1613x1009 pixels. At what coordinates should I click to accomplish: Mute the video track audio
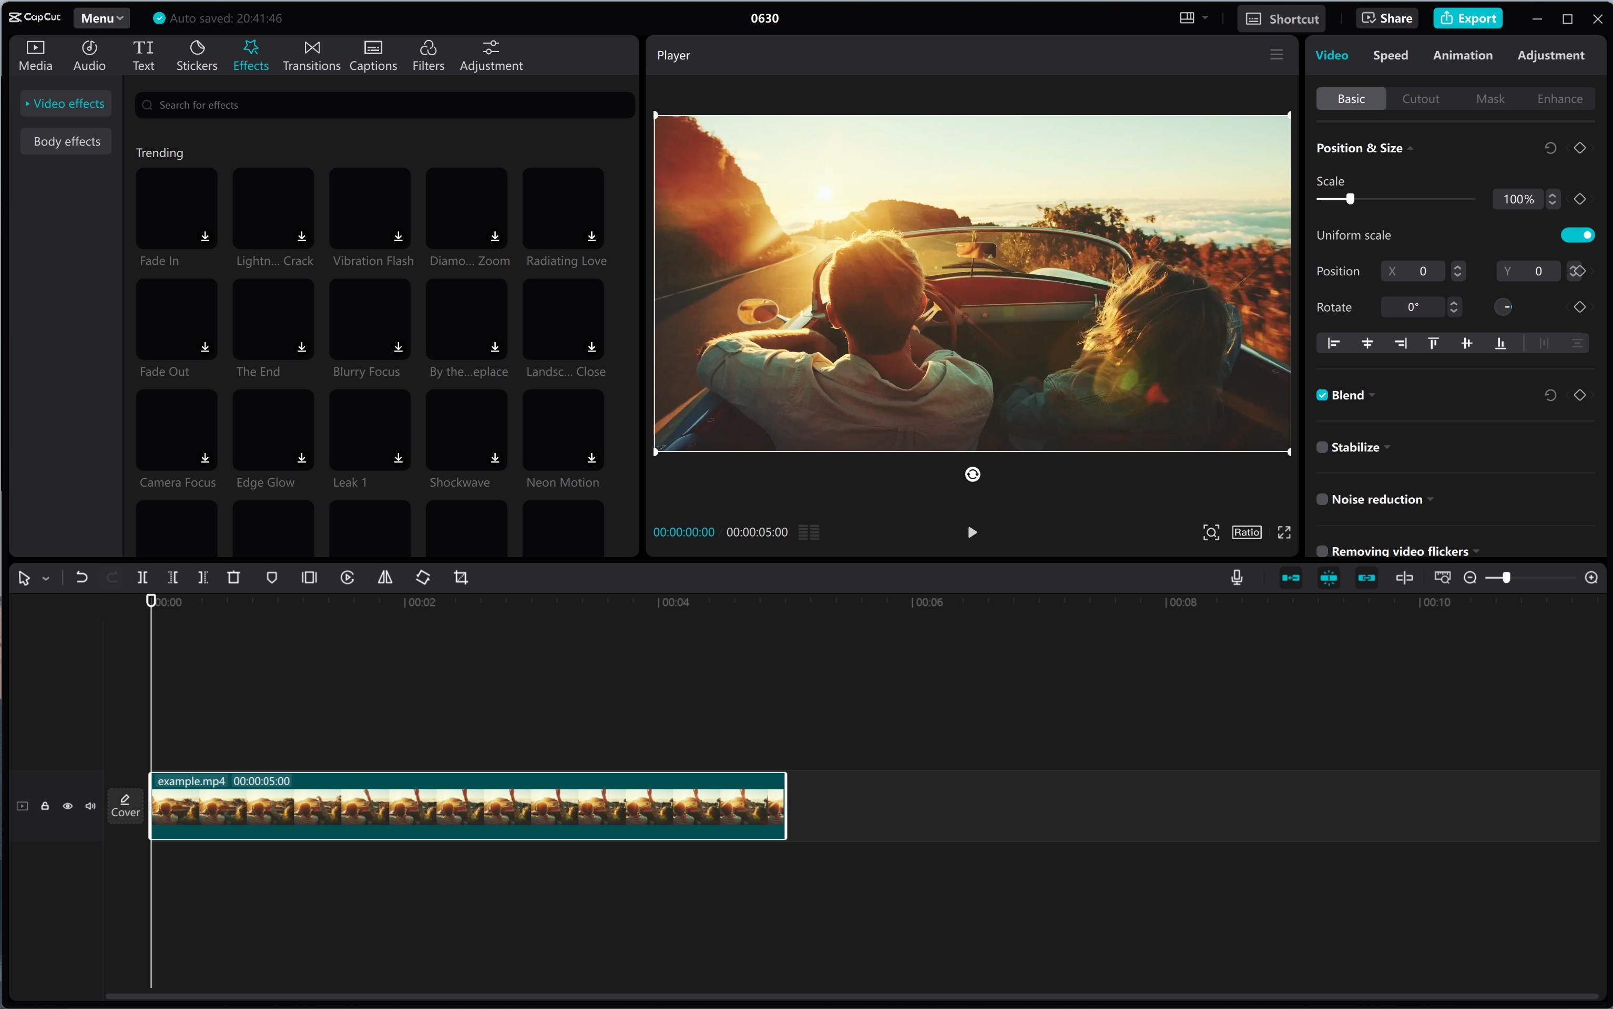(90, 806)
